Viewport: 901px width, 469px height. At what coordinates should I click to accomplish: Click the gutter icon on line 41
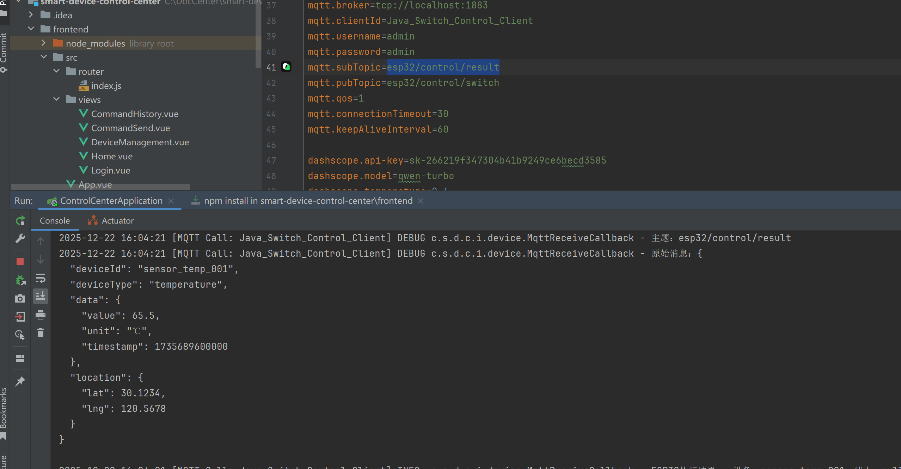click(286, 67)
